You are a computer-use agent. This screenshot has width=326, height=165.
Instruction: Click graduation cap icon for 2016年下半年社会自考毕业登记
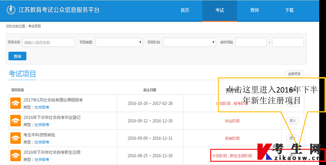pyautogui.click(x=15, y=121)
